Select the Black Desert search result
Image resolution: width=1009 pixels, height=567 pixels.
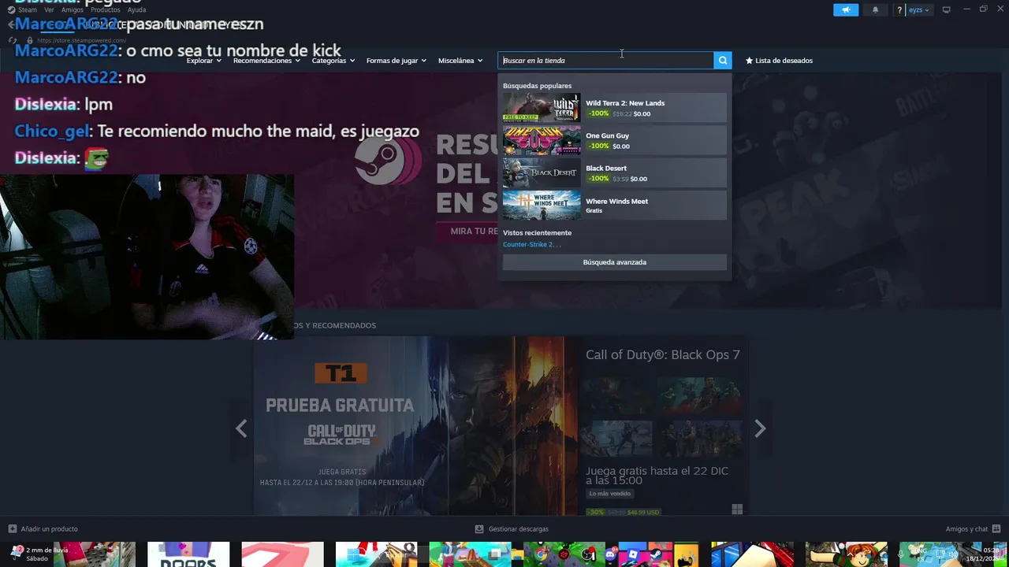click(x=615, y=173)
